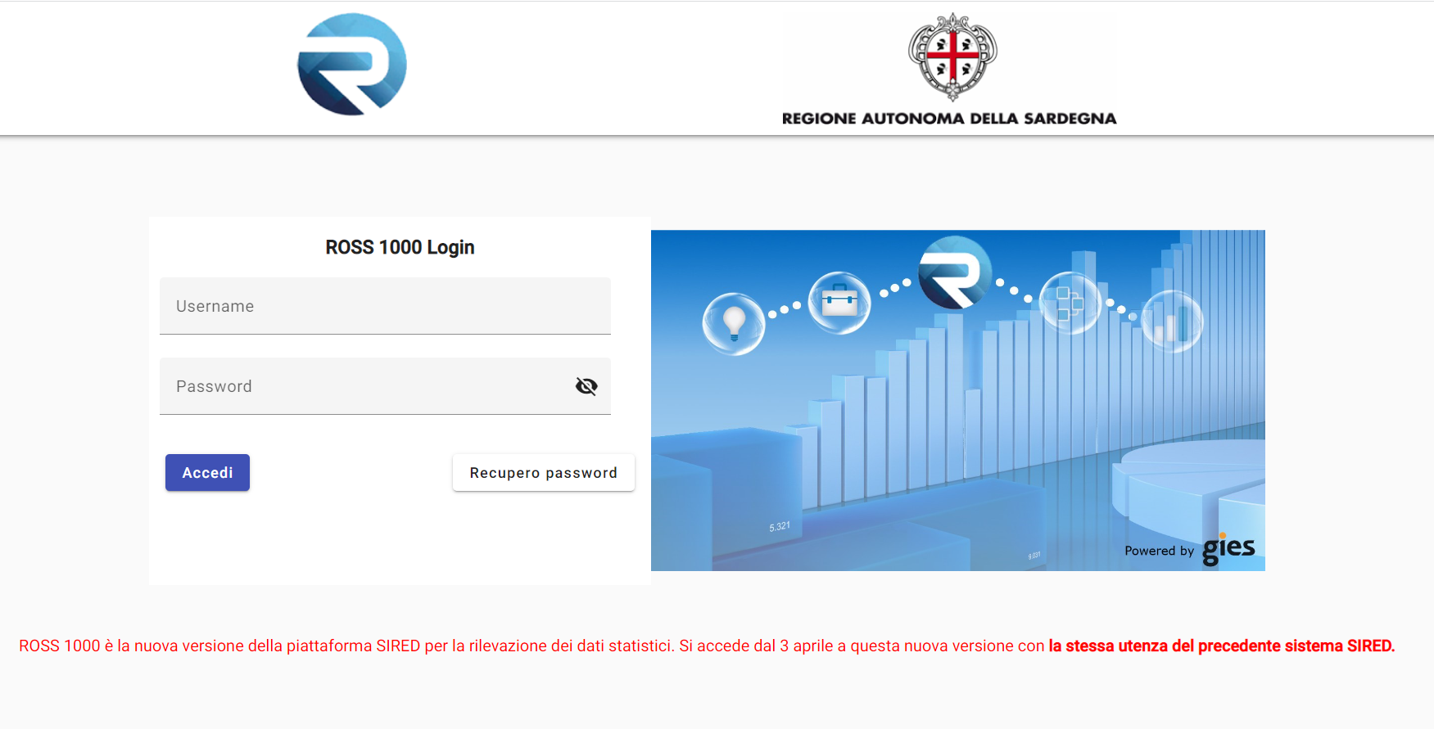
Task: Click bold 'la stessa utenza del precedente sistema SIRED' text
Action: 1221,646
